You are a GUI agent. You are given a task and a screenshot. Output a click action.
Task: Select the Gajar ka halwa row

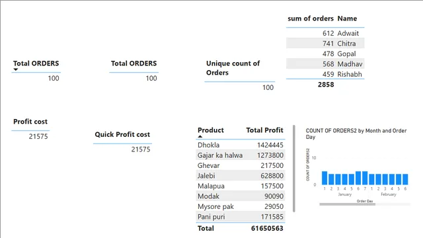[x=241, y=155]
